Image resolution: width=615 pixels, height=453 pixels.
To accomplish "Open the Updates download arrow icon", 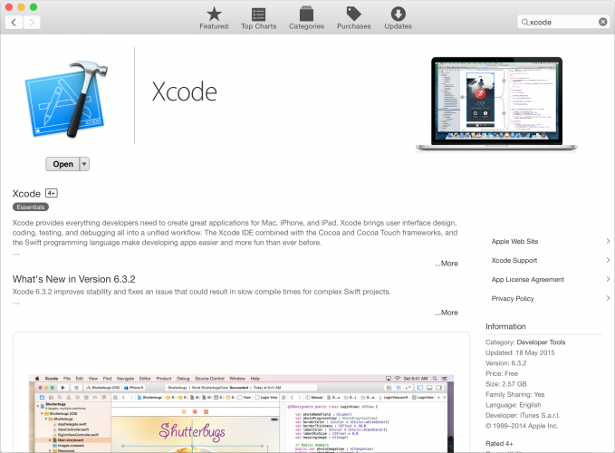I will (399, 14).
